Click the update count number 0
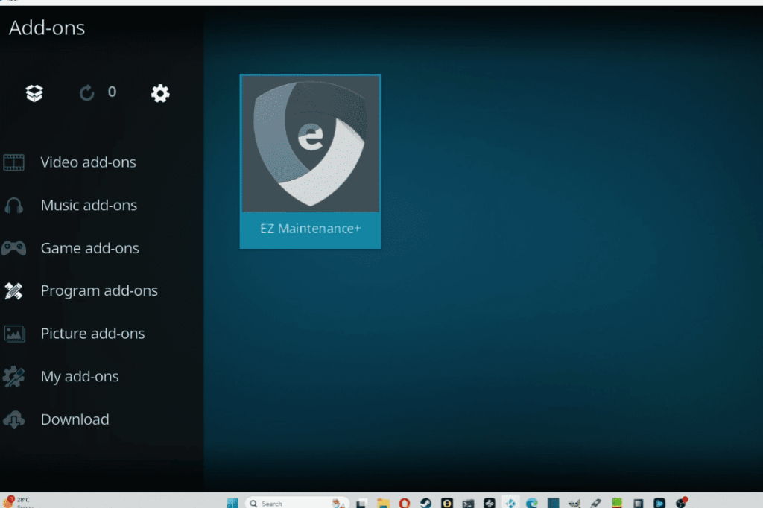Image resolution: width=763 pixels, height=508 pixels. 112,92
